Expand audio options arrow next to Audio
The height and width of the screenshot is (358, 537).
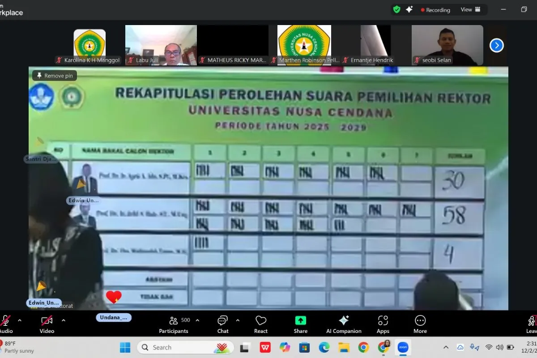[x=20, y=320]
